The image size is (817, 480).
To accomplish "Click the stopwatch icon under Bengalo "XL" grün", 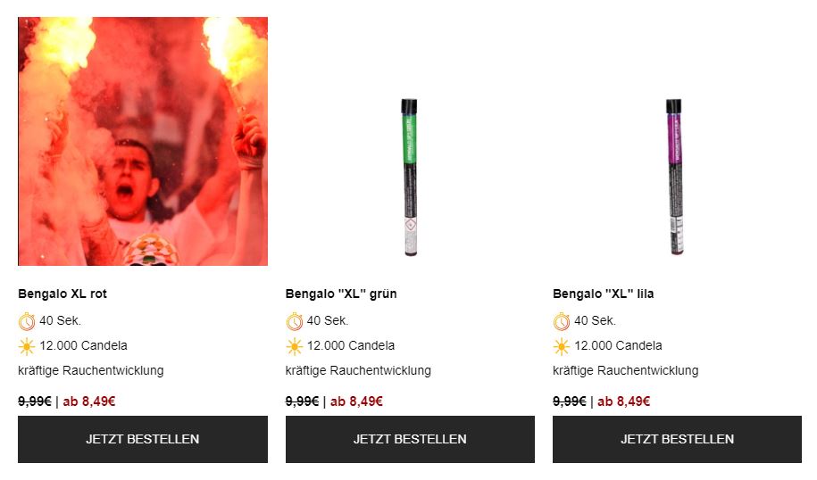I will point(294,321).
